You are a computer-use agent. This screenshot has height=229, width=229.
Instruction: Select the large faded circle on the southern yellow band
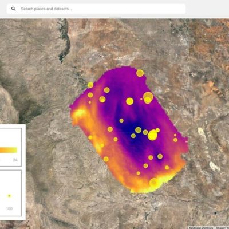[x=154, y=183]
